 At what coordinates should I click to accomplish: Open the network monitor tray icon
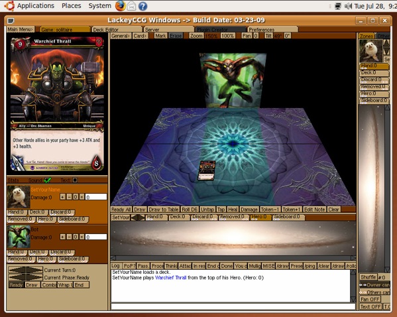[338, 6]
